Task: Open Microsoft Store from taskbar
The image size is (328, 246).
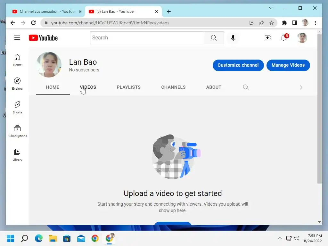Action: pyautogui.click(x=67, y=238)
